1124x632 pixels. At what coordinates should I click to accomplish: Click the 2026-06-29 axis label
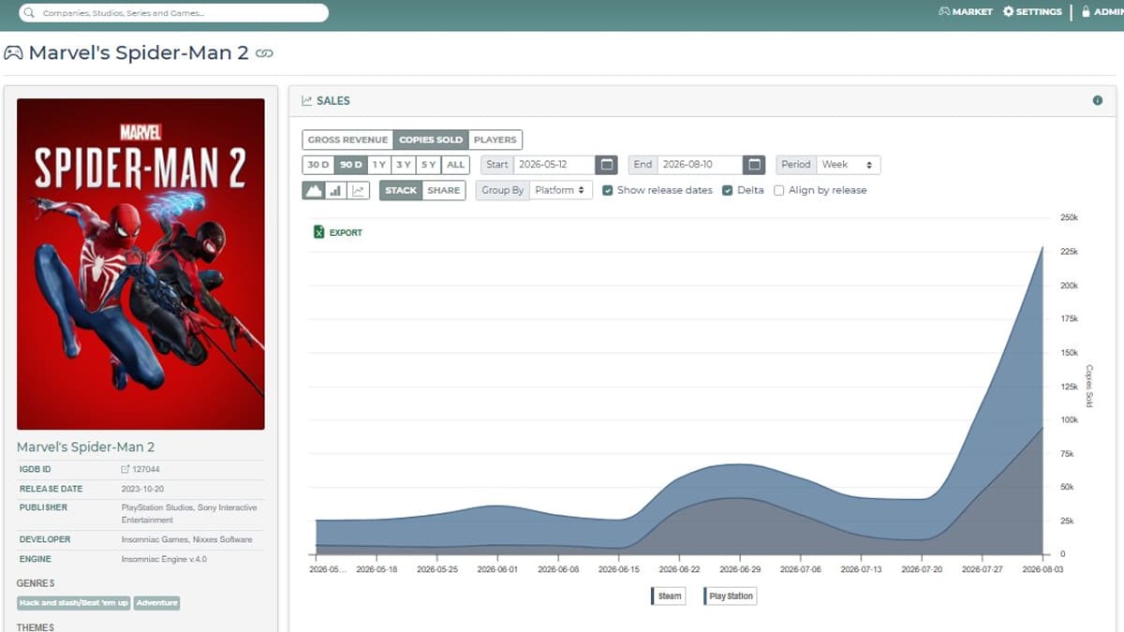(x=741, y=569)
